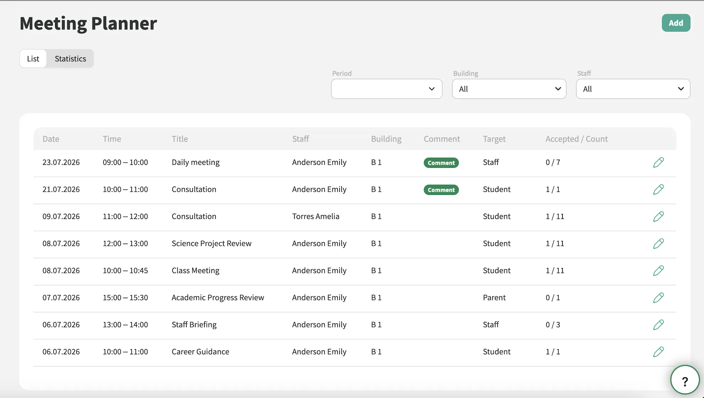The width and height of the screenshot is (704, 398).
Task: Switch to the Statistics tab
Action: point(70,59)
